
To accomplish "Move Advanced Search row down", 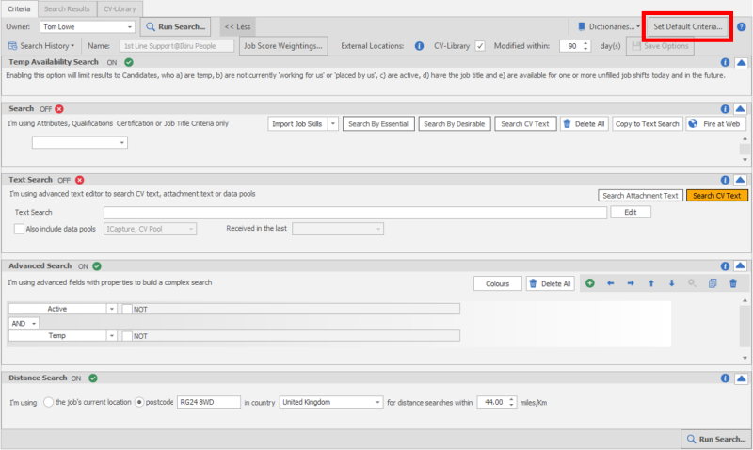I will (x=671, y=283).
